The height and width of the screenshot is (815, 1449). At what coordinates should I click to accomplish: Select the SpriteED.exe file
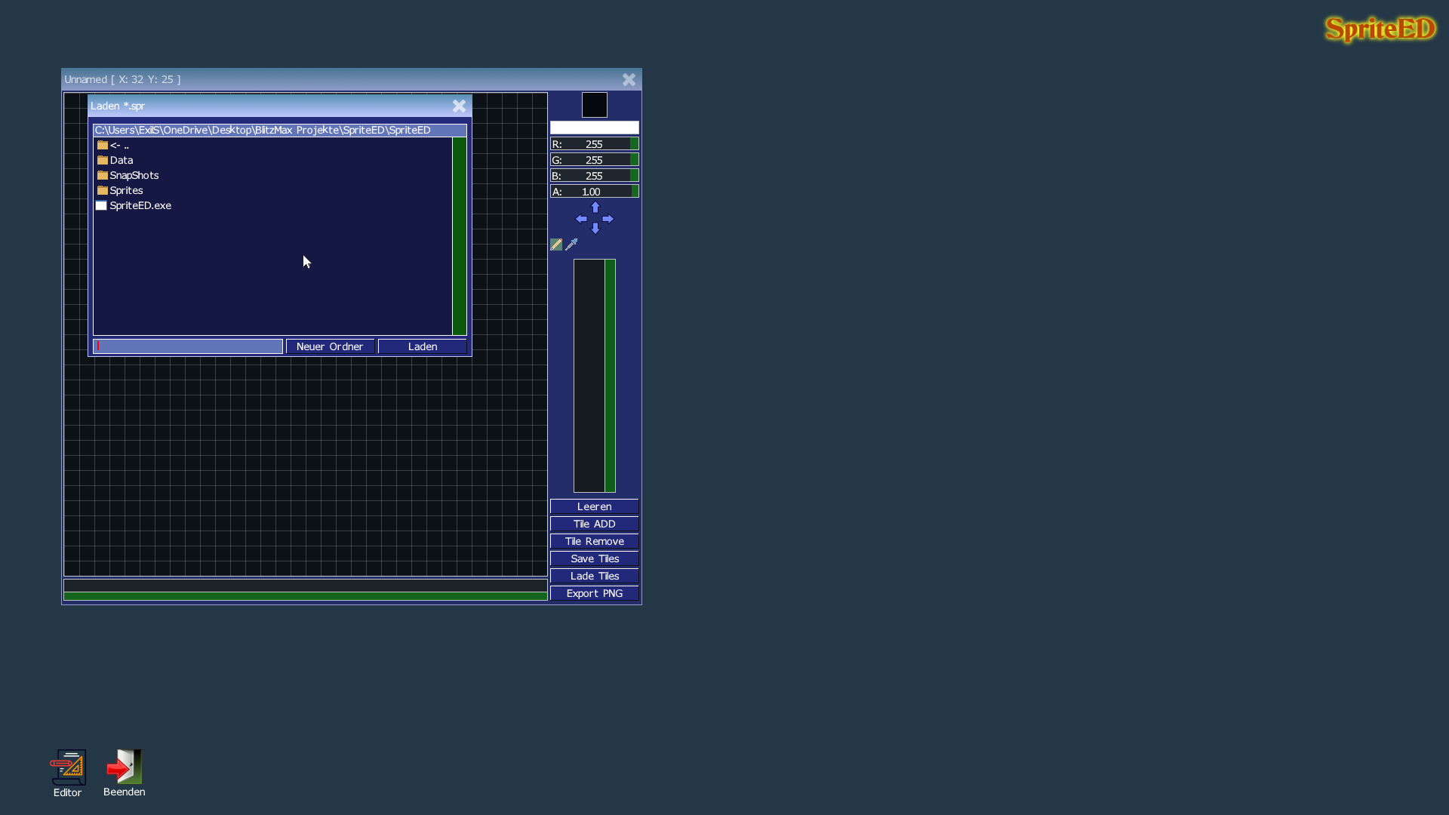point(140,205)
